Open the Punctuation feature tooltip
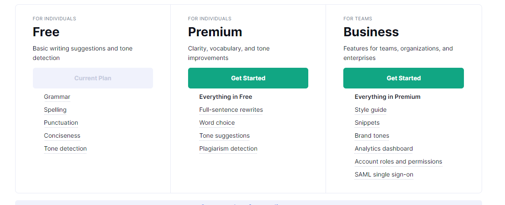Image resolution: width=505 pixels, height=205 pixels. click(x=61, y=123)
